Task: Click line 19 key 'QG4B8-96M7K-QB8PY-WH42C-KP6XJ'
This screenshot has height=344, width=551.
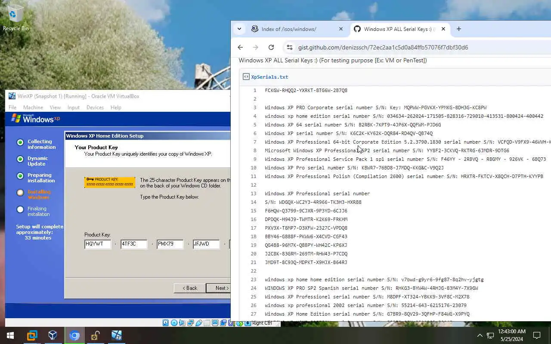Action: [x=306, y=245]
